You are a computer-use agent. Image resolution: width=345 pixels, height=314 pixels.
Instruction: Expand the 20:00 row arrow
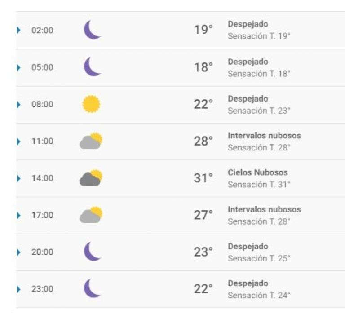pyautogui.click(x=19, y=252)
